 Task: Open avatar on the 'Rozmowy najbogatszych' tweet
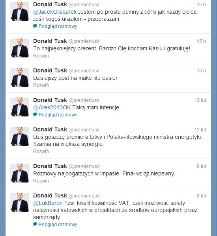[x=20, y=173]
